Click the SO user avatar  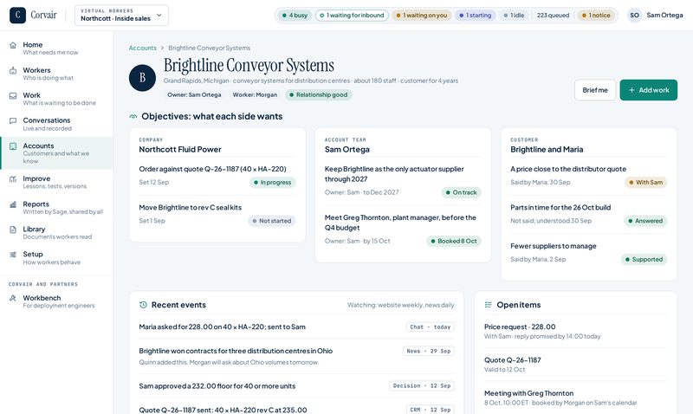pyautogui.click(x=635, y=15)
